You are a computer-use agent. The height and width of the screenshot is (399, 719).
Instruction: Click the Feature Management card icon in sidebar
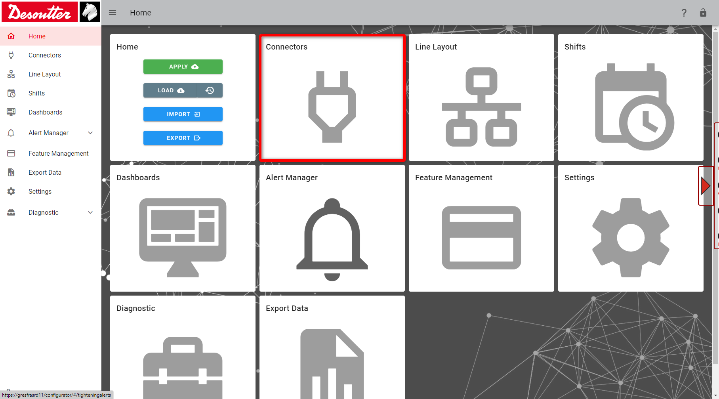pos(11,153)
